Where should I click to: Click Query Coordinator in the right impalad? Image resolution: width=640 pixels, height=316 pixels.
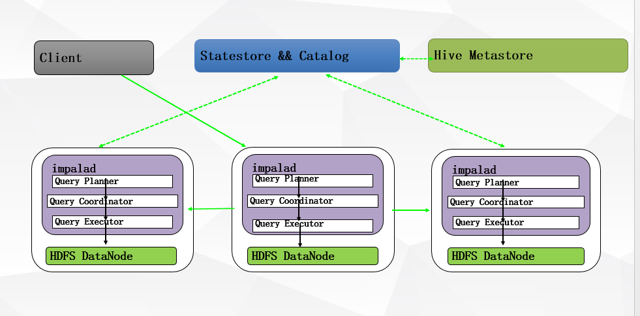tap(516, 202)
